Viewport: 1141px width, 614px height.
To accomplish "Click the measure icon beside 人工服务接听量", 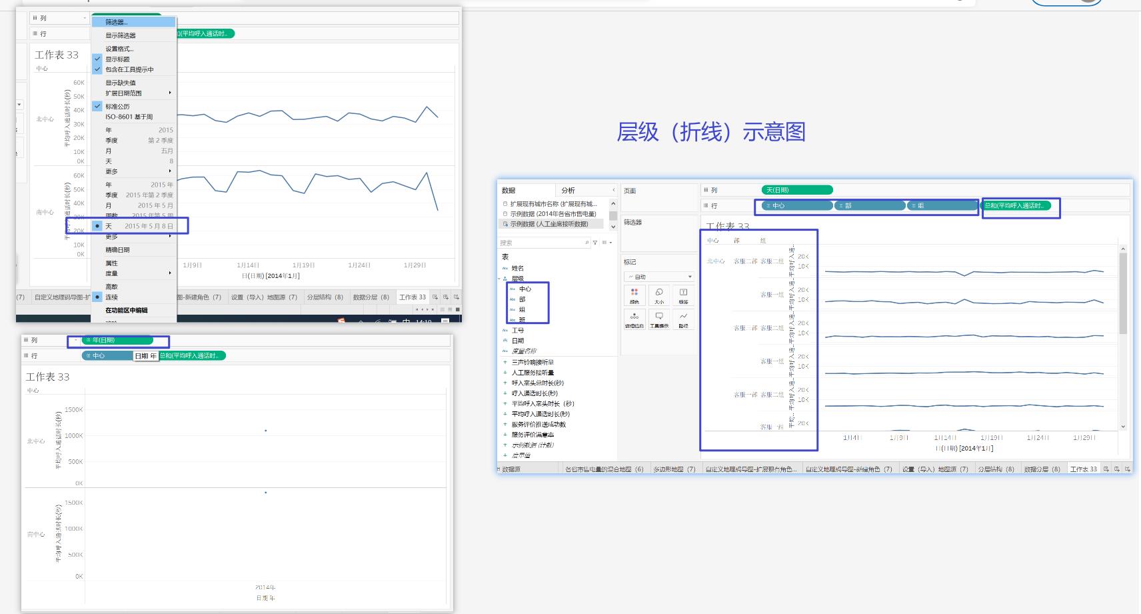I will tap(505, 373).
